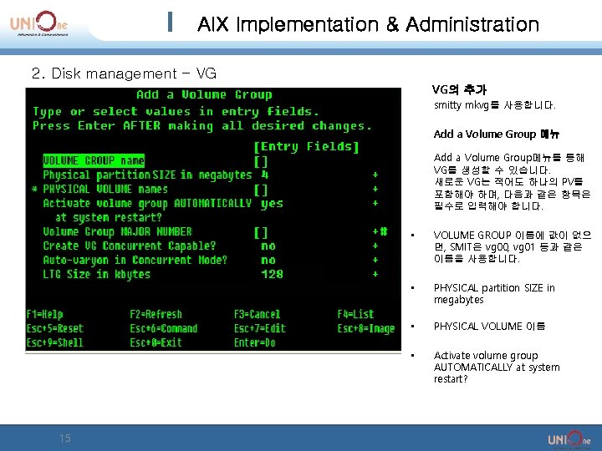Select the 'no' value for Create VG Concurrent Capable
Viewport: 602px width, 451px height.
(268, 246)
